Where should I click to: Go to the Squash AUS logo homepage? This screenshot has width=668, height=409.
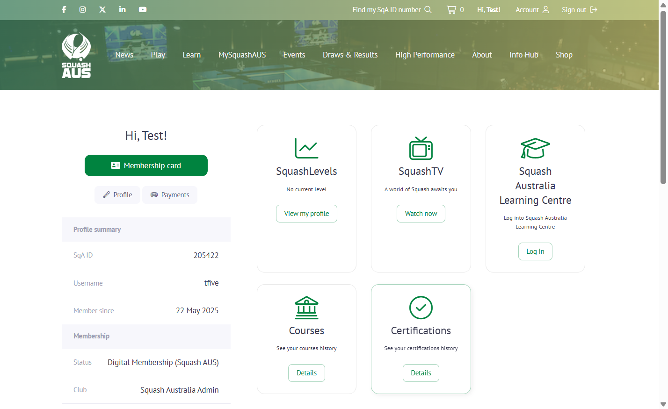coord(76,55)
